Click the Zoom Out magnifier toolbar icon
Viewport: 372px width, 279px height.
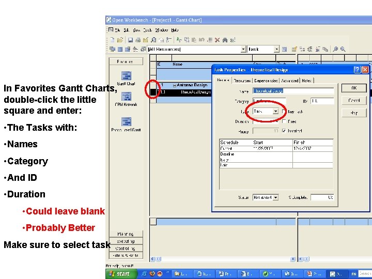click(343, 49)
